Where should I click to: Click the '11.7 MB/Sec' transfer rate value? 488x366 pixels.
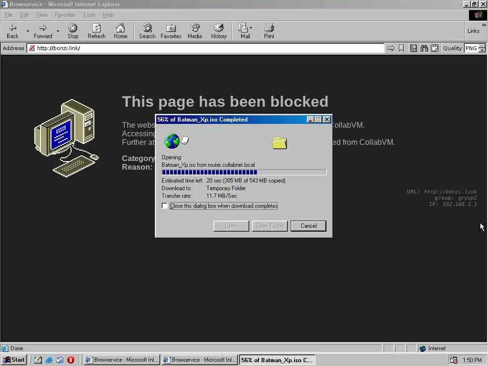pos(222,196)
